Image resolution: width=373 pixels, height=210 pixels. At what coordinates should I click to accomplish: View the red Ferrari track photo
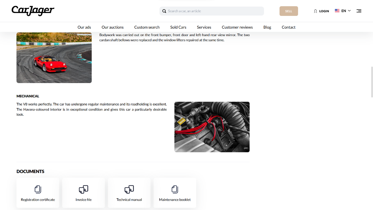pos(54,58)
